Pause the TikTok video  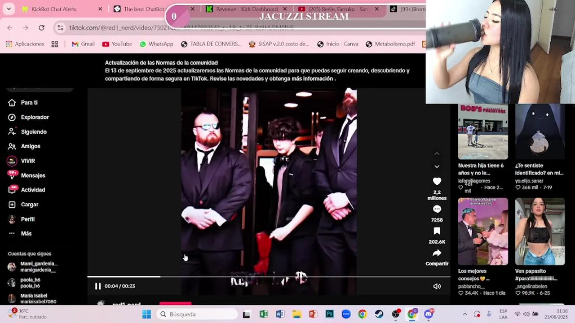coord(97,286)
